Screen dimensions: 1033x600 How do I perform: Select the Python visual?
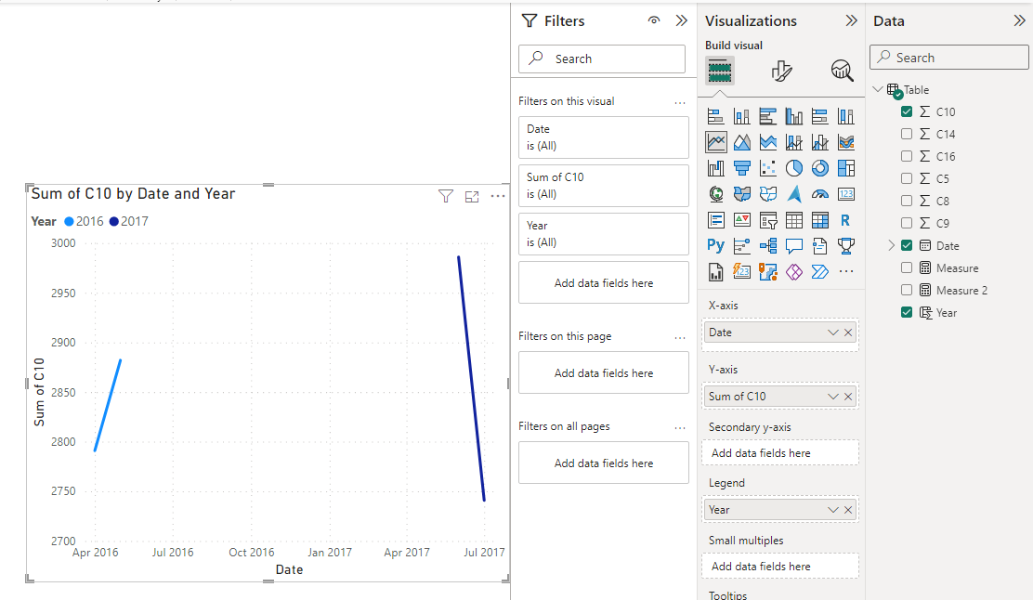[715, 245]
